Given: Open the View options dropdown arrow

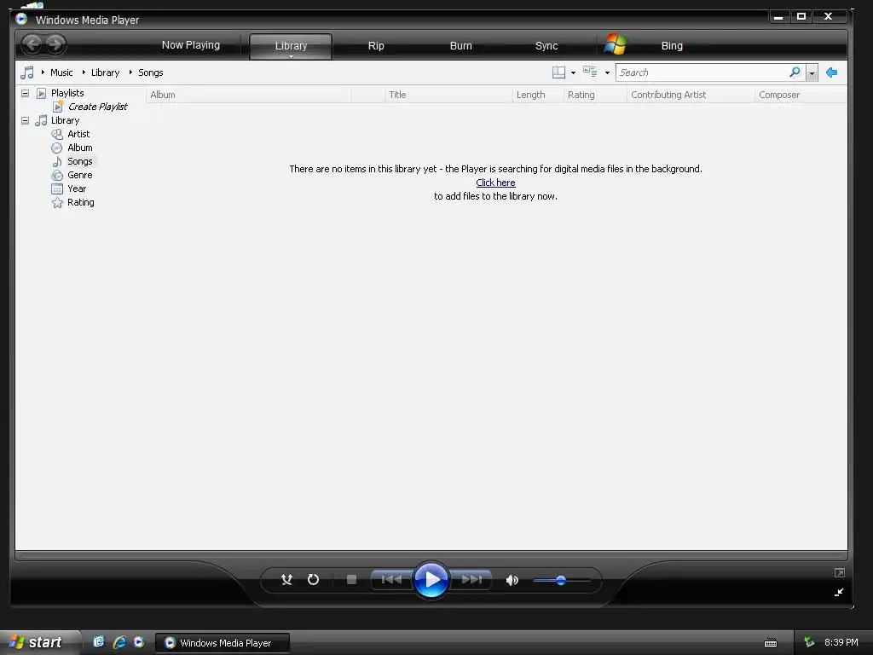Looking at the screenshot, I should tap(607, 73).
